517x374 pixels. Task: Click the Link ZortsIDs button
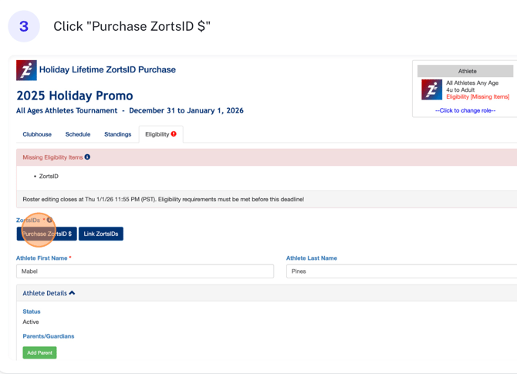101,234
